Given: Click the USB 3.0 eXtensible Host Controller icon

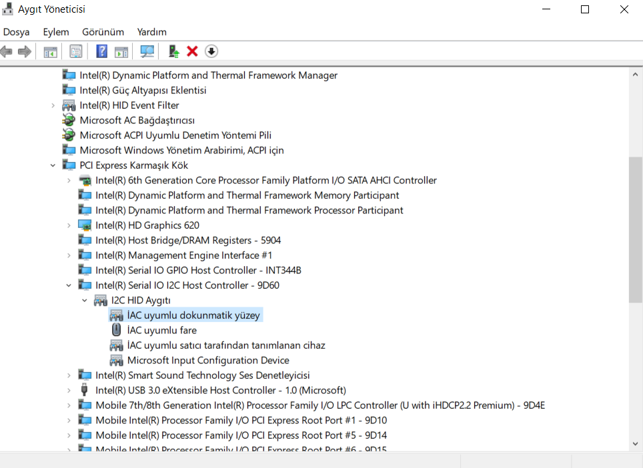Looking at the screenshot, I should [x=85, y=390].
